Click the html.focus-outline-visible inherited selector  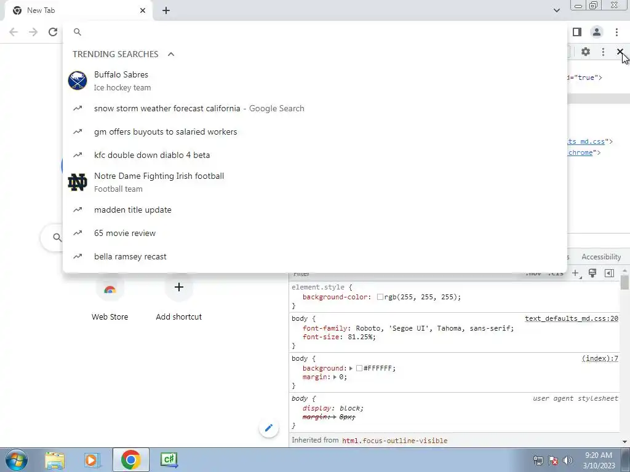(394, 441)
